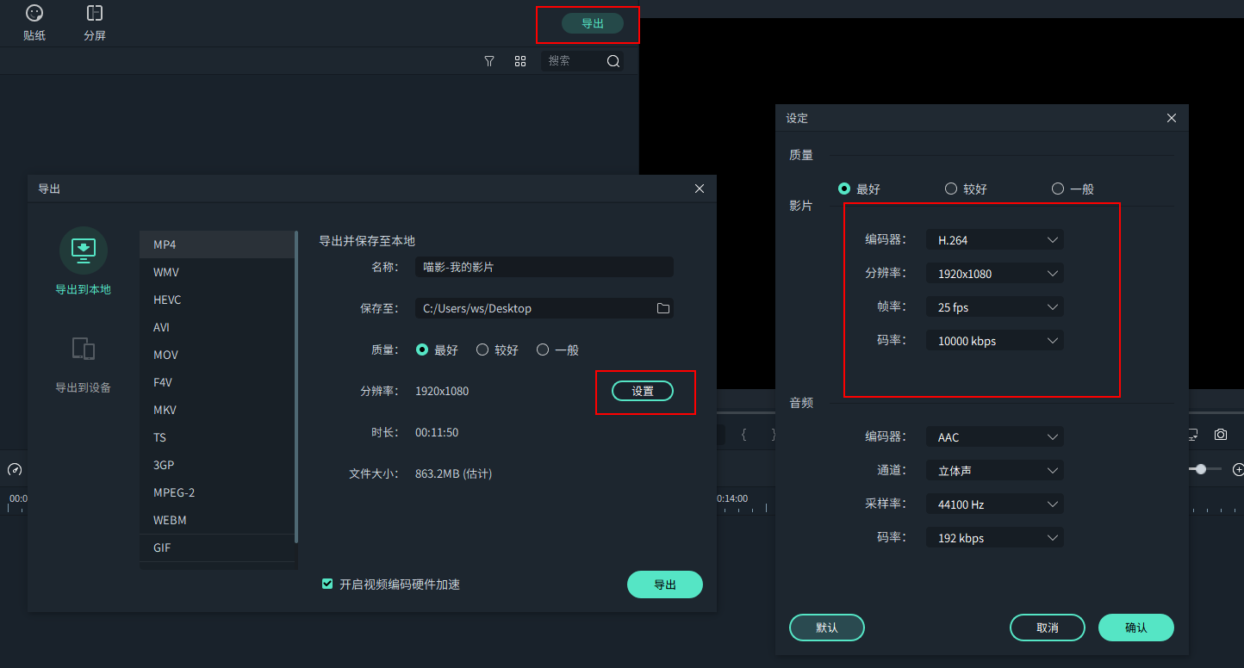Choose 一般 quality in settings dialog
The height and width of the screenshot is (668, 1244).
1058,188
